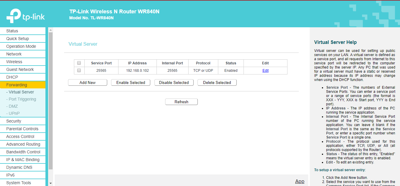Expand the Security menu

(23, 121)
